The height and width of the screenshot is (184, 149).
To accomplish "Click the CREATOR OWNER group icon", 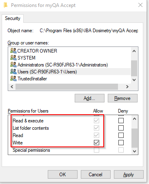I will point(13,51).
